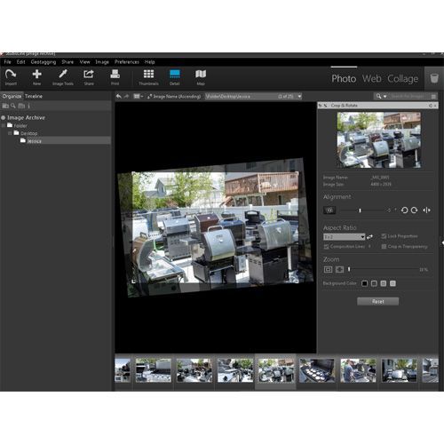Image resolution: width=444 pixels, height=444 pixels.
Task: Click the magnifier search icon at top right
Action: [378, 96]
